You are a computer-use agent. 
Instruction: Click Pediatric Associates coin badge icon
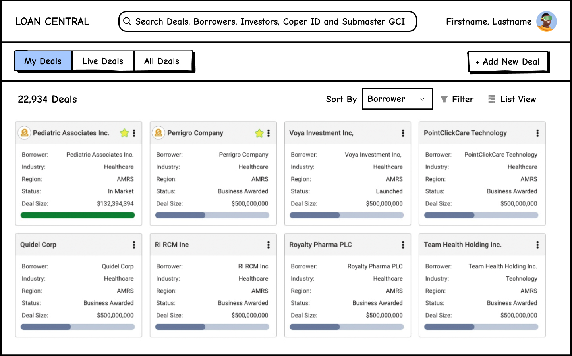pos(25,133)
